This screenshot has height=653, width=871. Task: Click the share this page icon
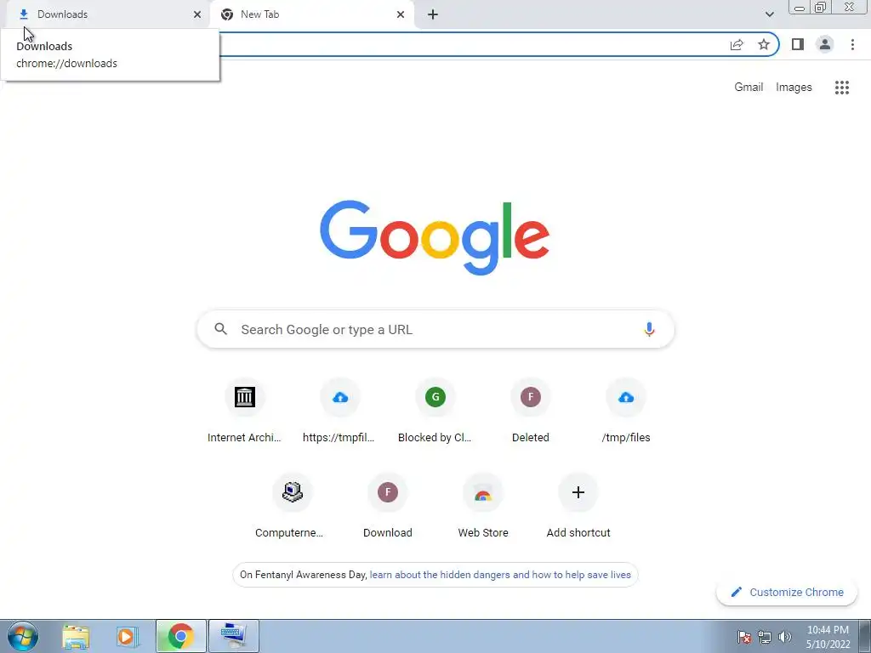(x=737, y=44)
